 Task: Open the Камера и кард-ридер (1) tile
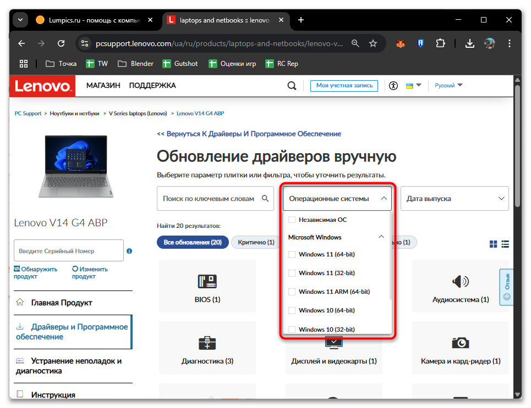(x=460, y=348)
